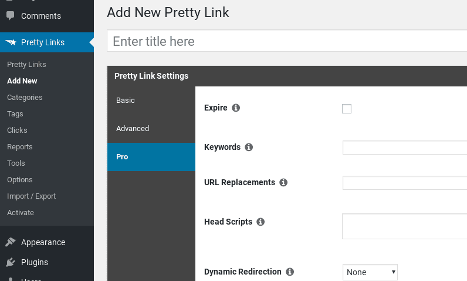467x281 pixels.
Task: Enable the Expire checkbox
Action: (x=347, y=109)
